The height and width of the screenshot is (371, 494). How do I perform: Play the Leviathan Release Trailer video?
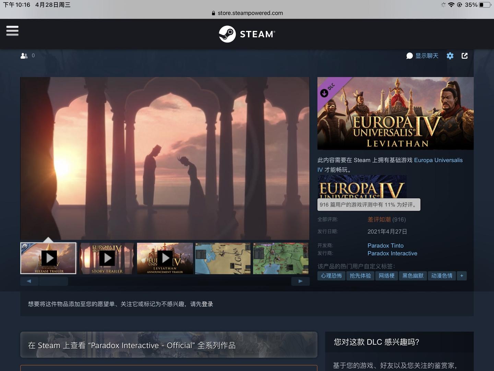click(48, 258)
